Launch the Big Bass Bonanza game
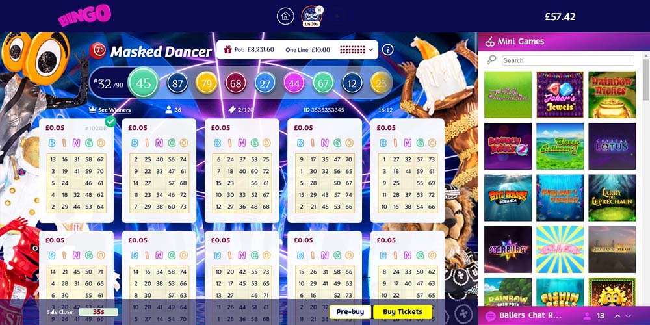The height and width of the screenshot is (325, 650). [508, 198]
